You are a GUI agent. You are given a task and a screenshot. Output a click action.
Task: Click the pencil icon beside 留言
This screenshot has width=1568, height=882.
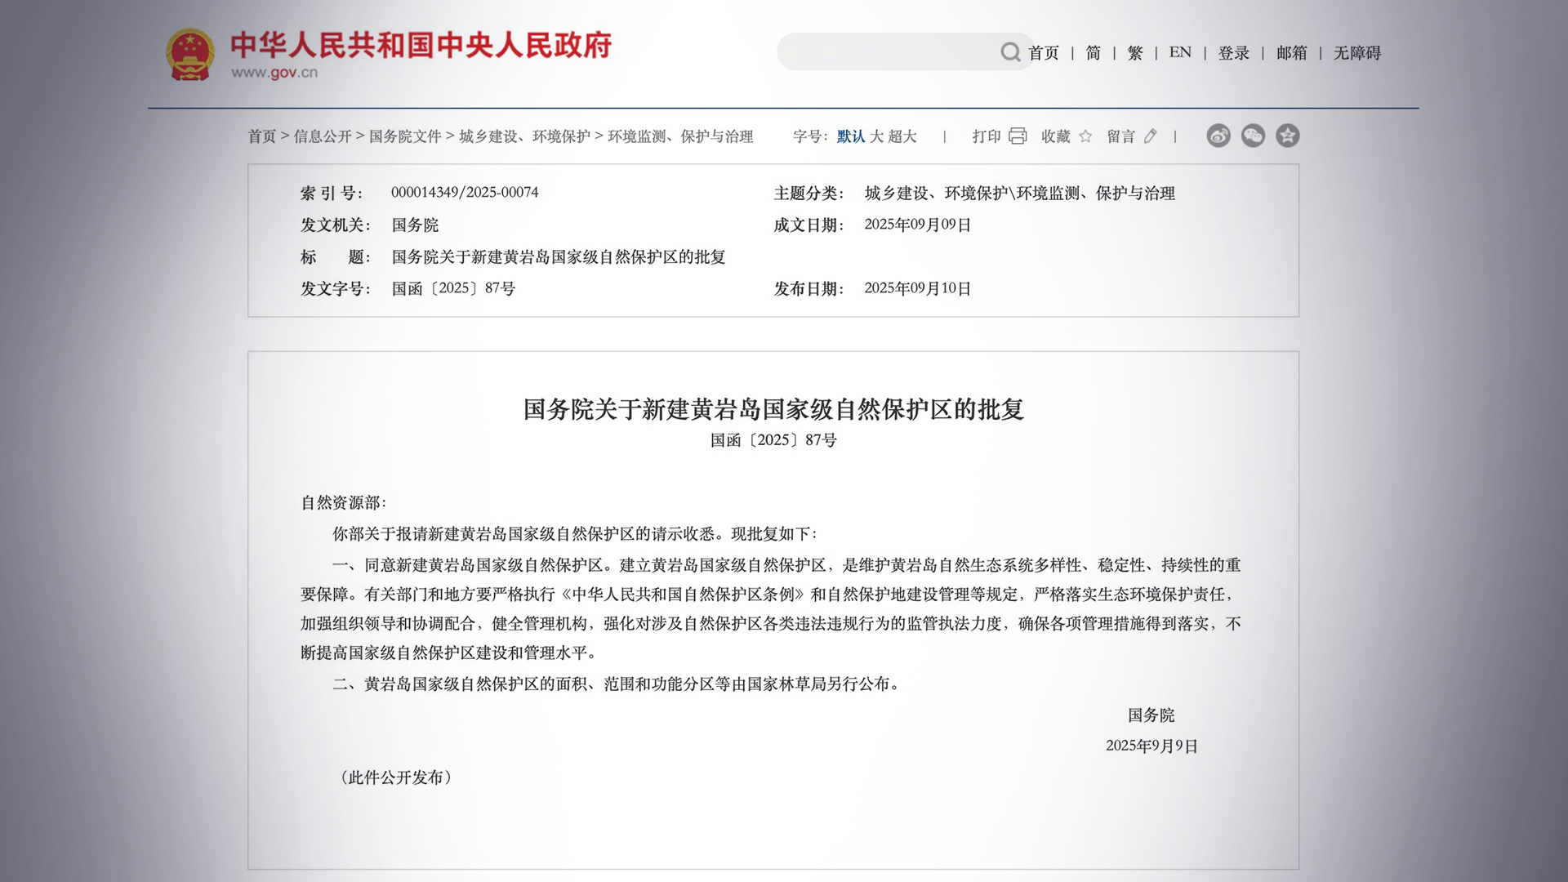(x=1152, y=137)
